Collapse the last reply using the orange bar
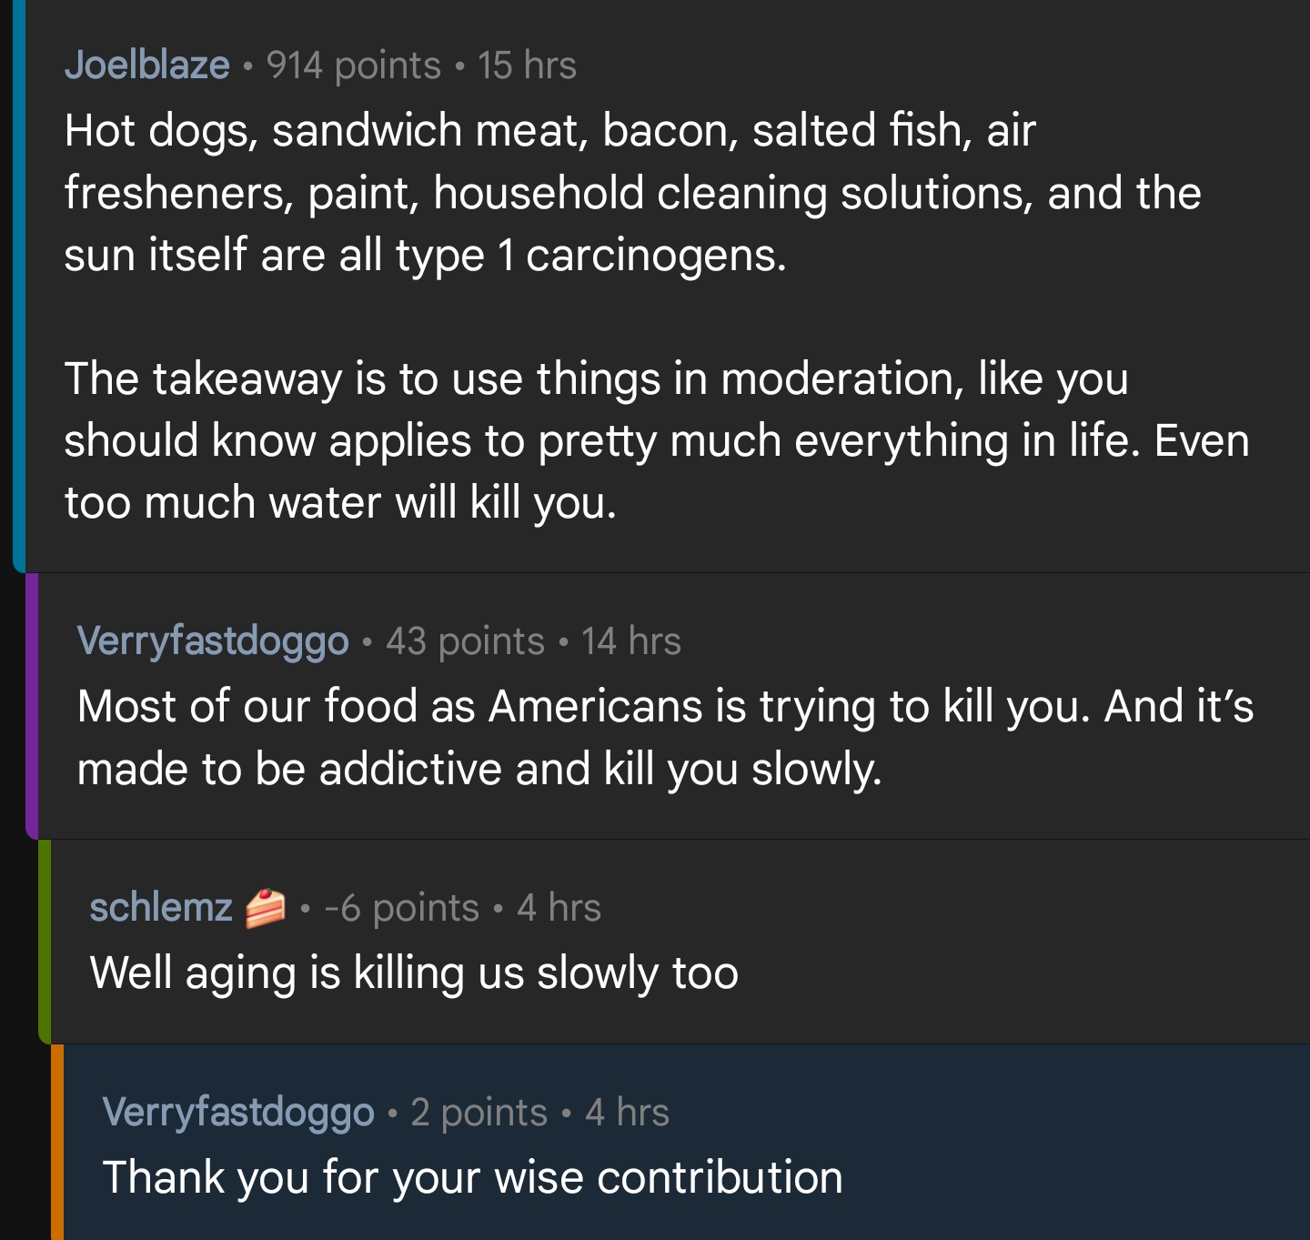 (57, 1142)
